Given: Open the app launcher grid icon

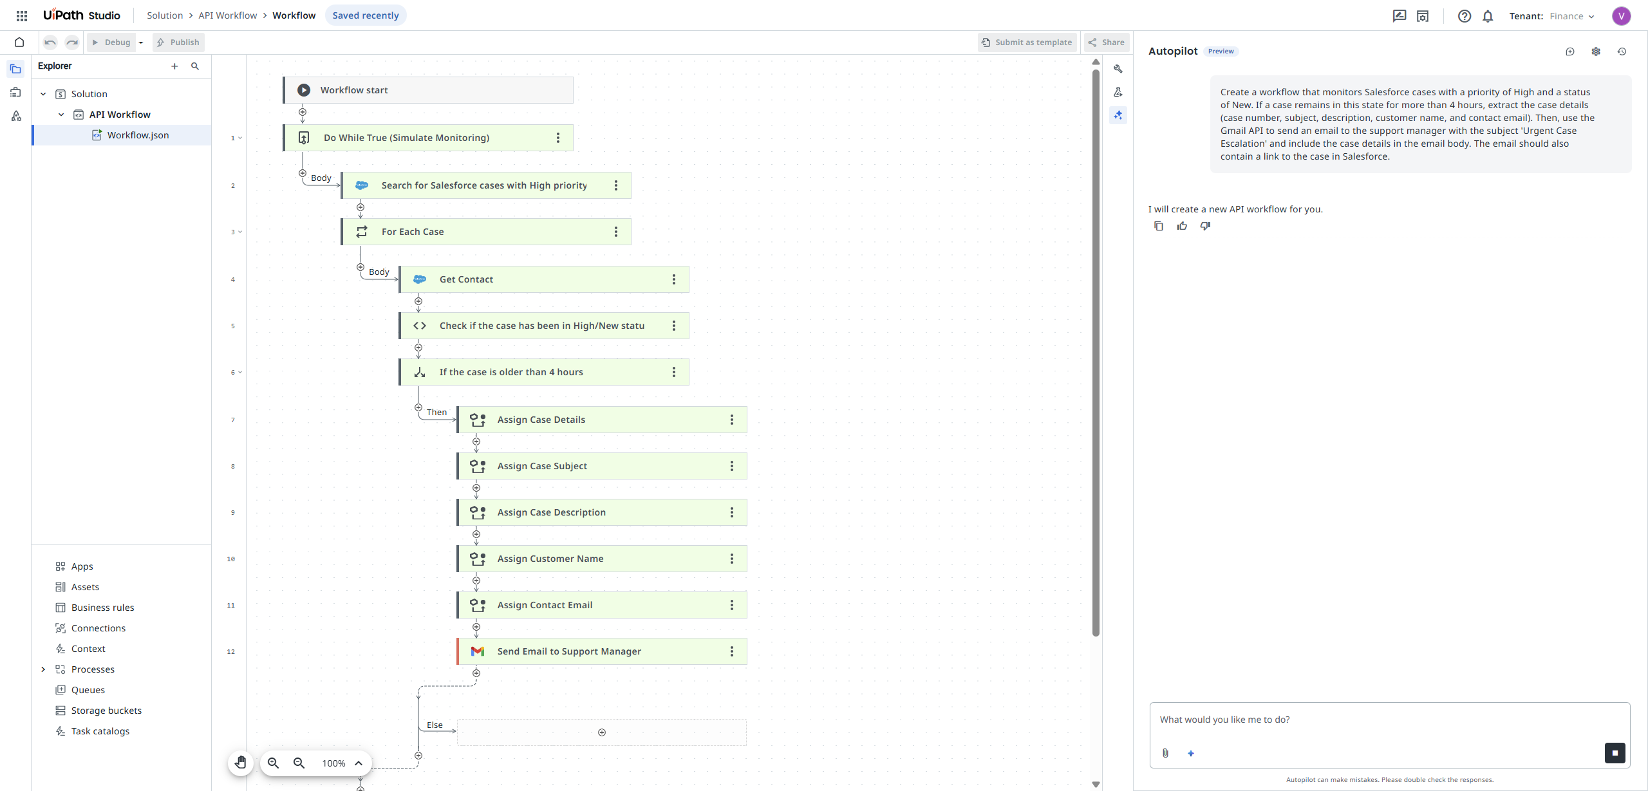Looking at the screenshot, I should [x=21, y=15].
